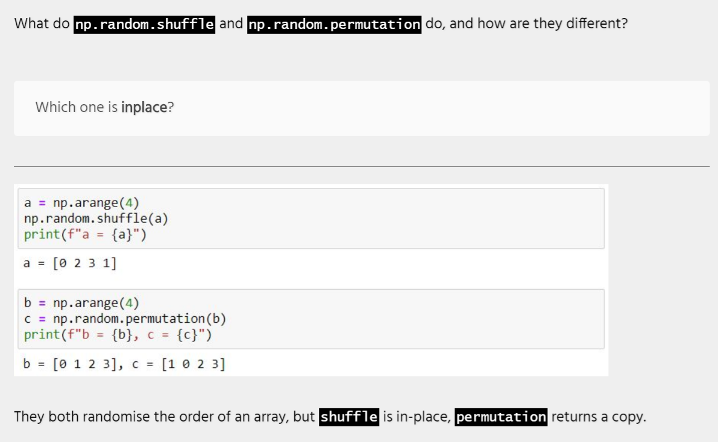Image resolution: width=718 pixels, height=442 pixels.
Task: Click the "c = np.random.permutation(b)" code line
Action: [125, 318]
